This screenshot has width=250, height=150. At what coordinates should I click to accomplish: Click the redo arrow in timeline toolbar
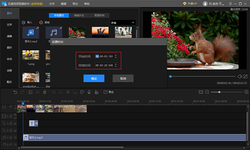(22, 92)
